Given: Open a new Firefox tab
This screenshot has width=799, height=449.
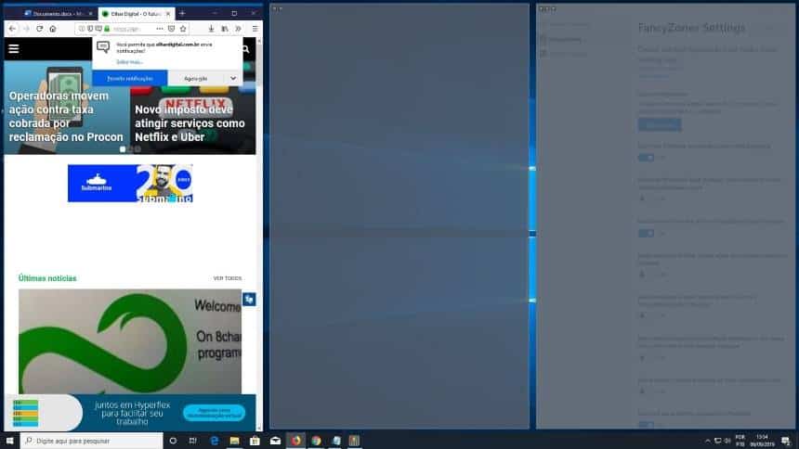Looking at the screenshot, I should pos(182,13).
